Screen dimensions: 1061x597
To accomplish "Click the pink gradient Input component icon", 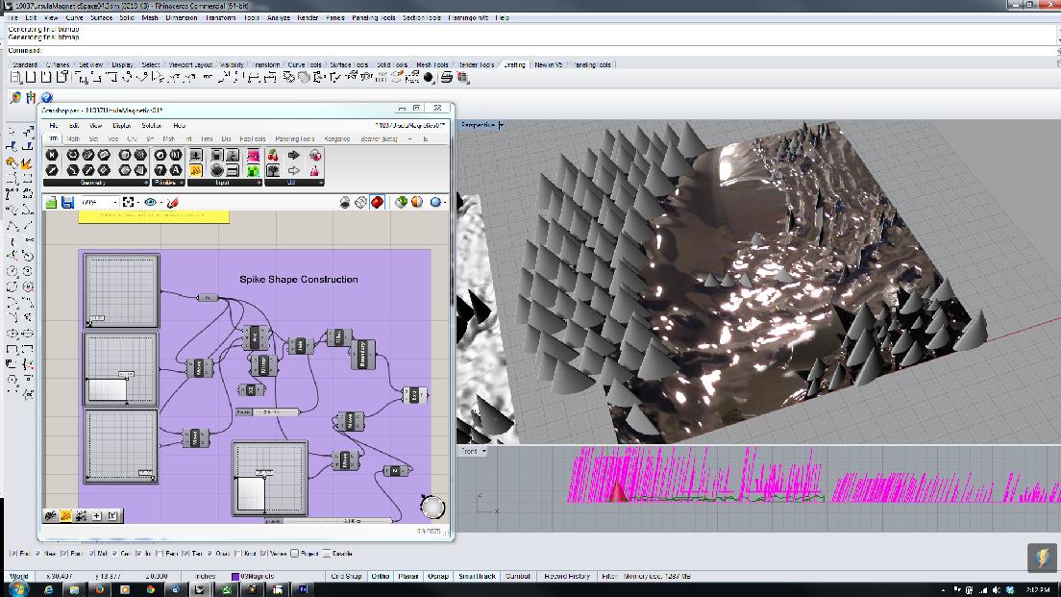I will pyautogui.click(x=253, y=156).
